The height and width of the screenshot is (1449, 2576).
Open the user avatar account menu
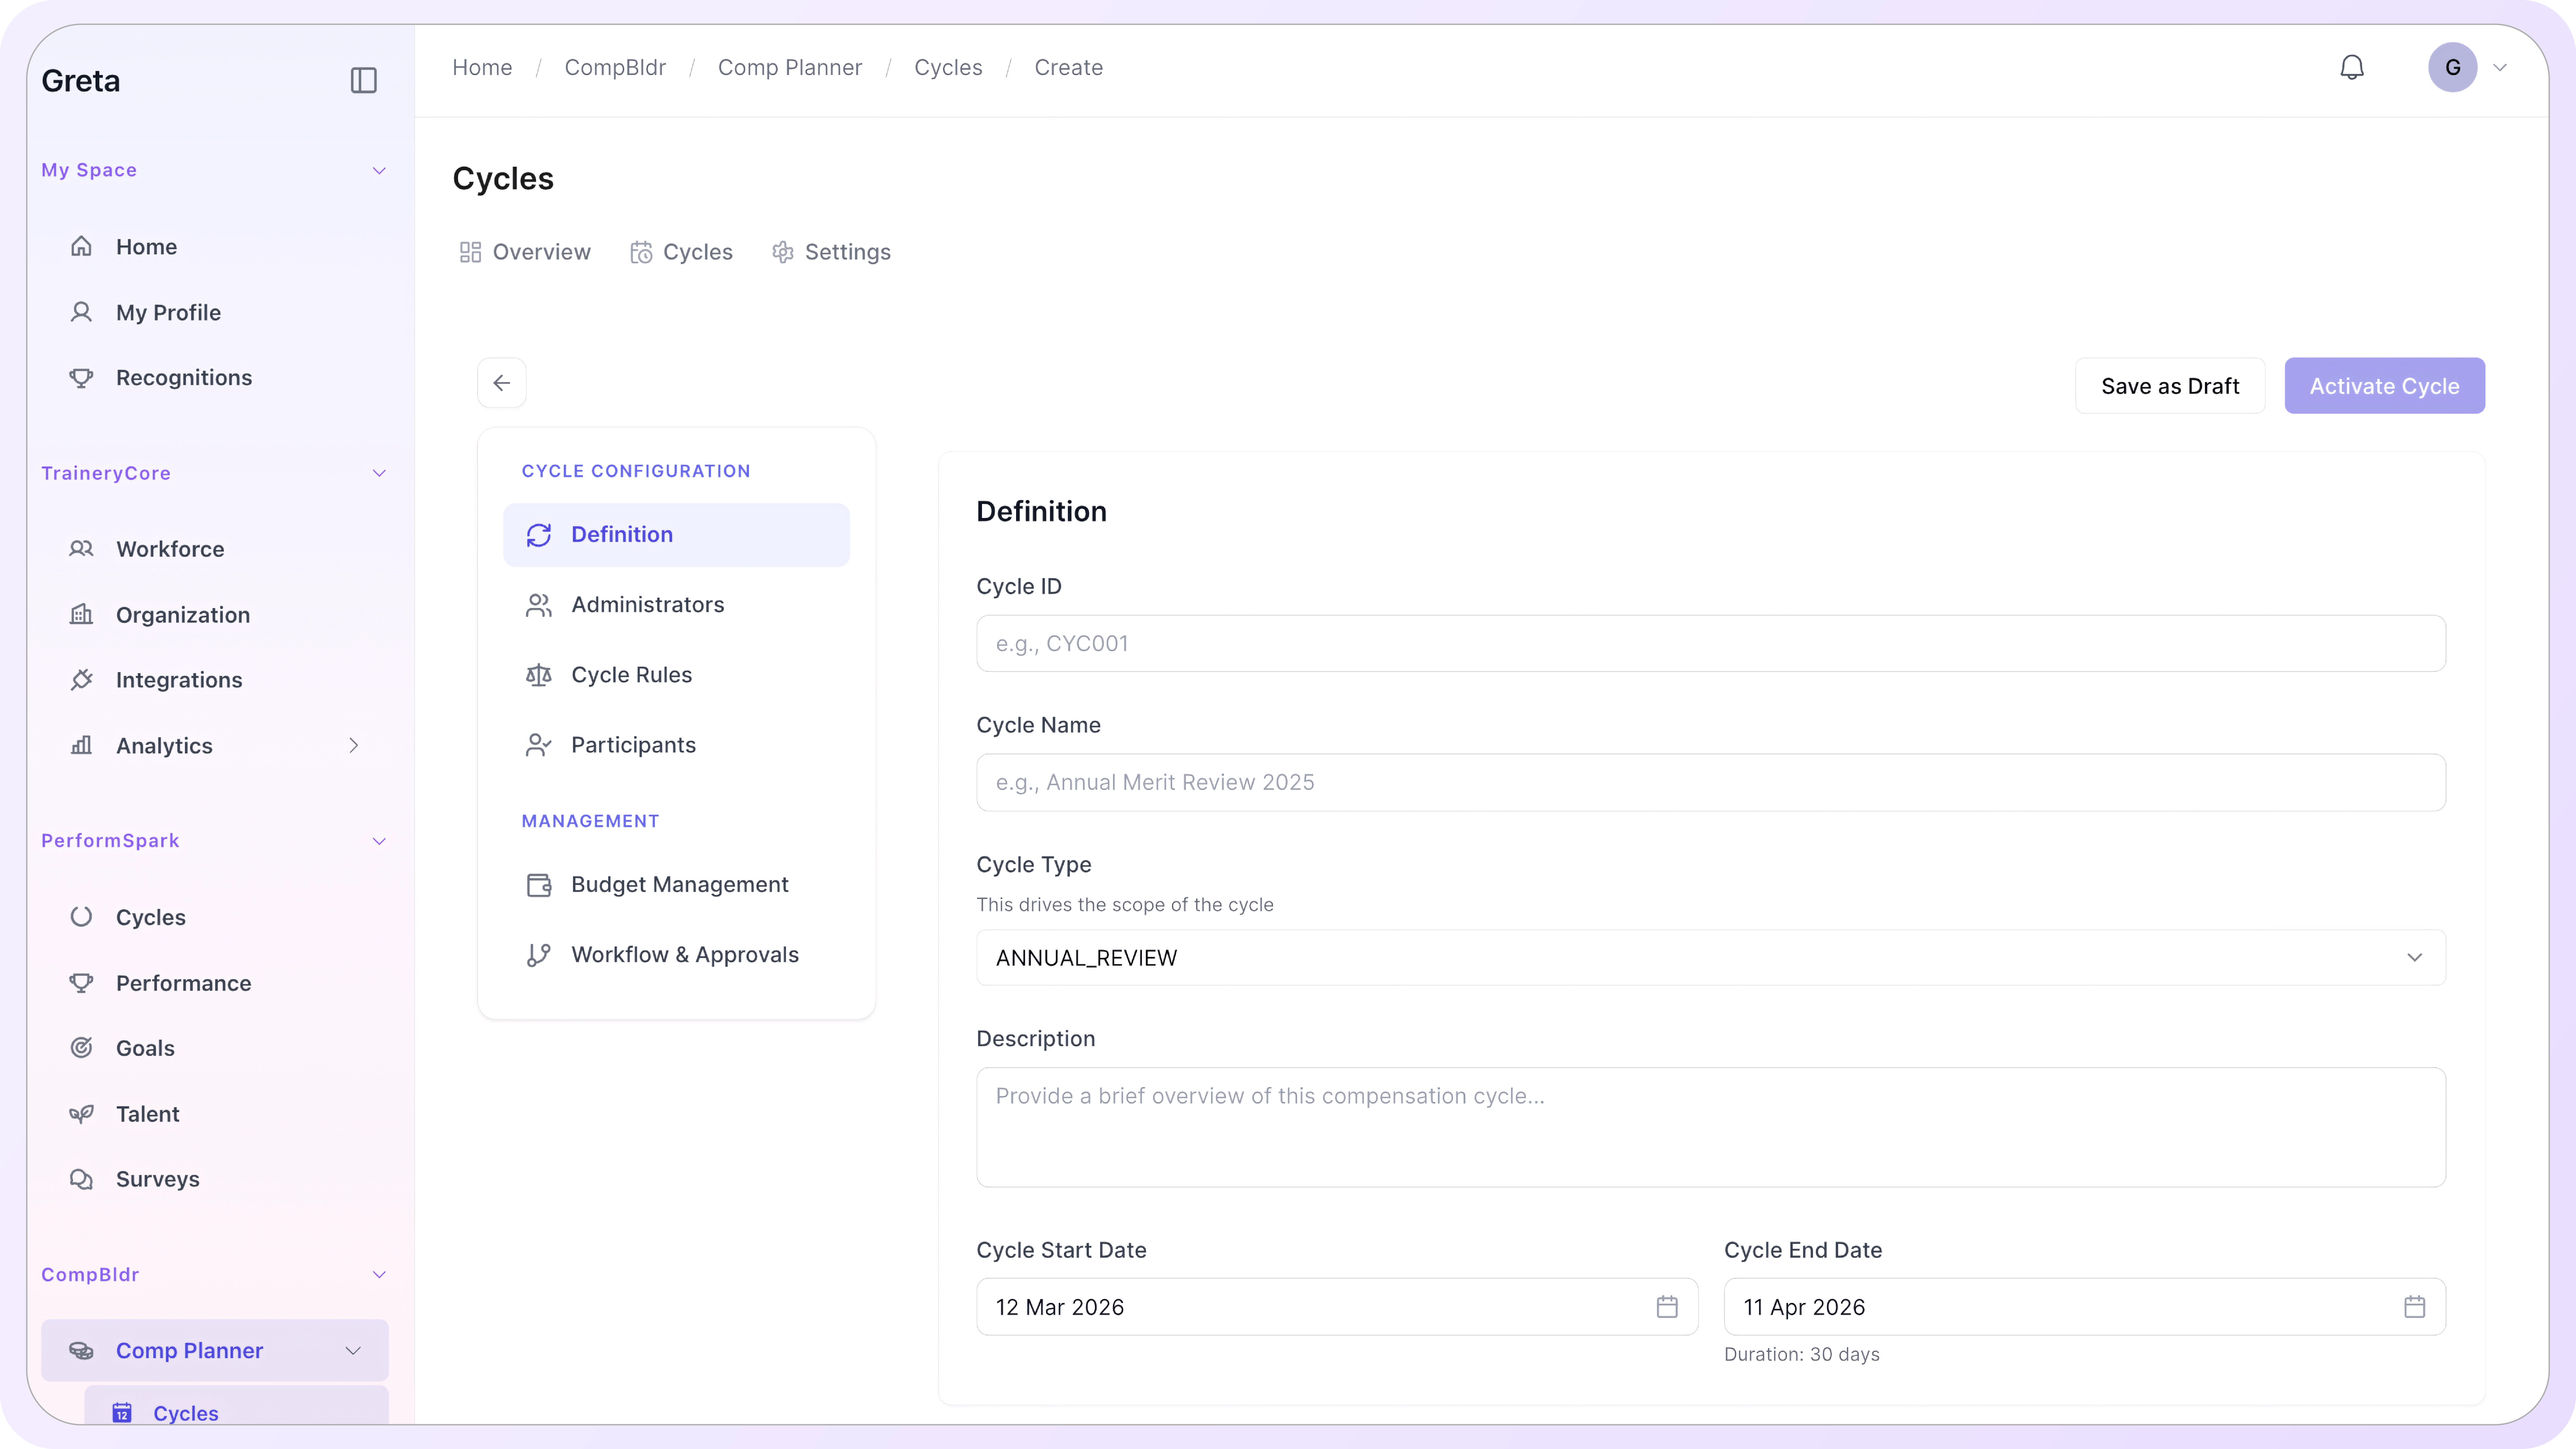pos(2452,67)
